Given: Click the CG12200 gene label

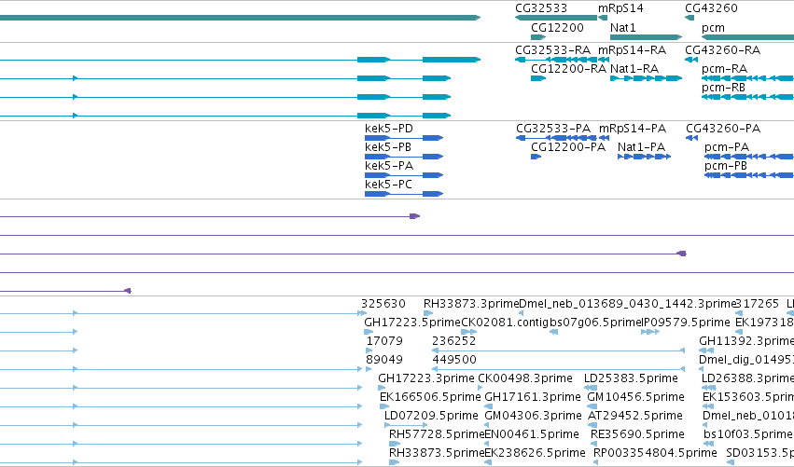Looking at the screenshot, I should (557, 28).
